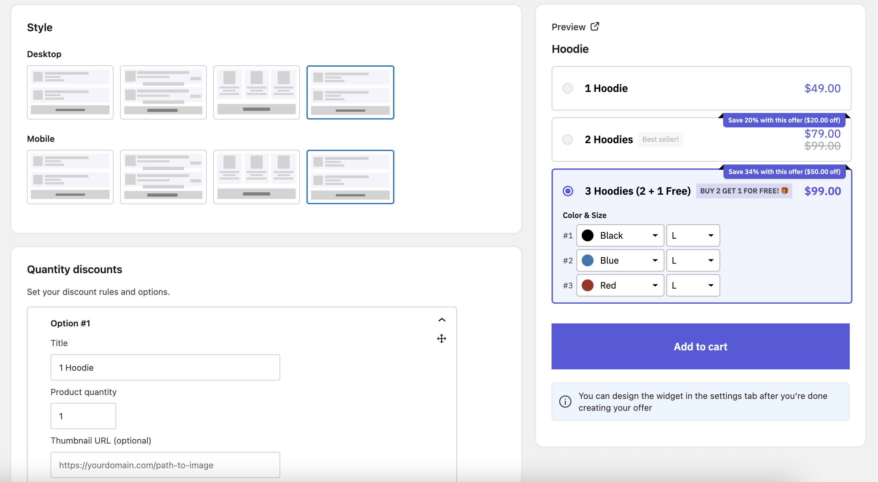Click the Add to cart button
The width and height of the screenshot is (878, 482).
point(700,346)
